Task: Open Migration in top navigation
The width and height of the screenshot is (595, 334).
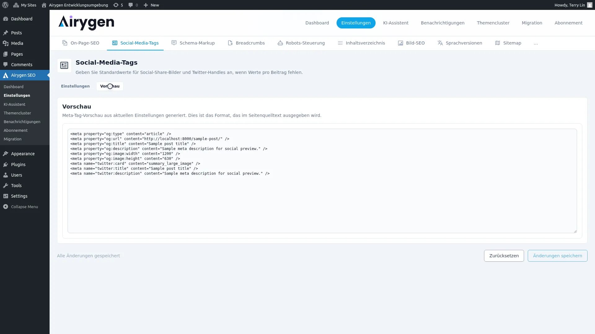Action: coord(532,23)
